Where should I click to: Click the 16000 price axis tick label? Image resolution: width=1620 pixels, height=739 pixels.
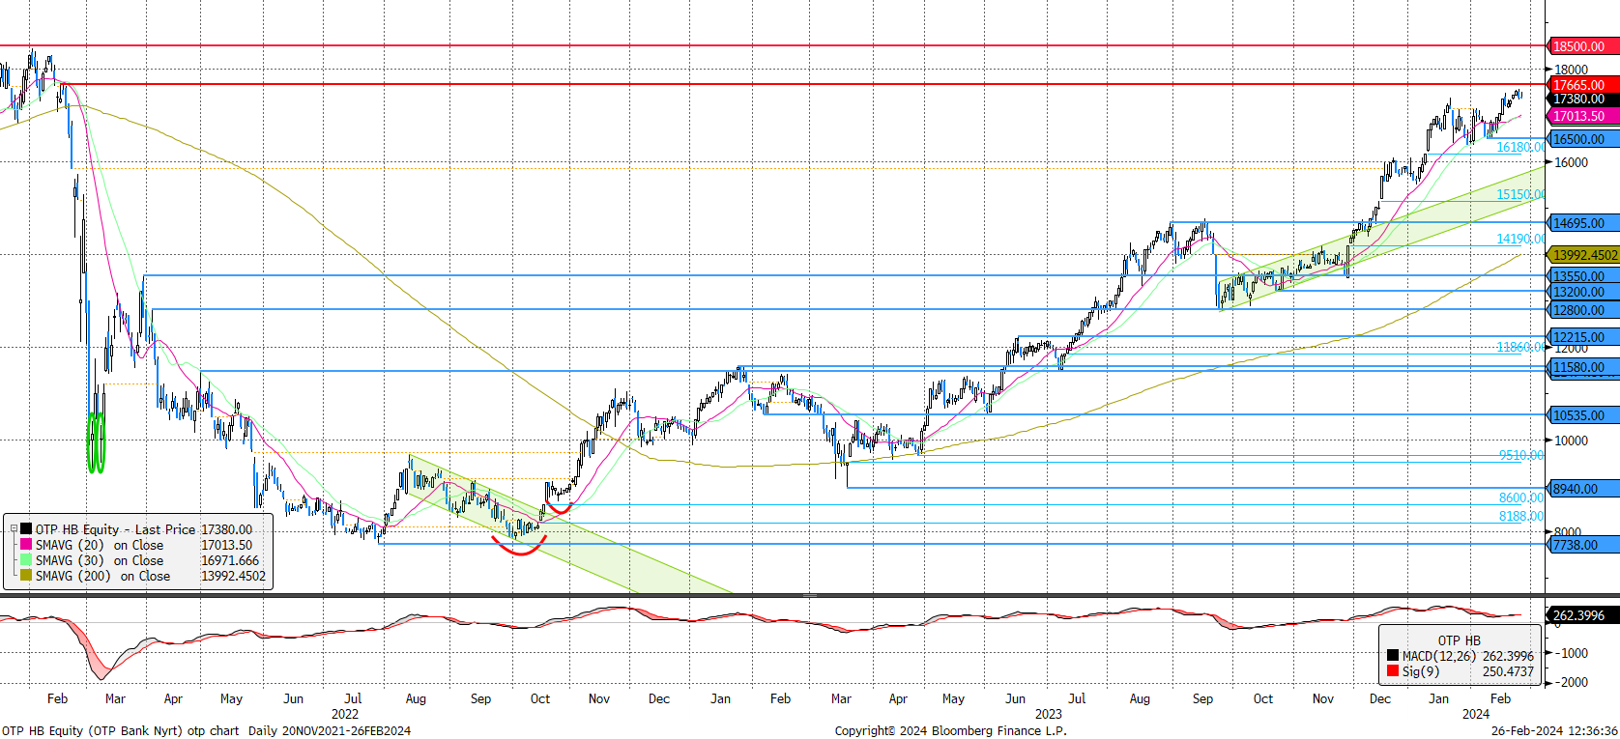pyautogui.click(x=1571, y=162)
